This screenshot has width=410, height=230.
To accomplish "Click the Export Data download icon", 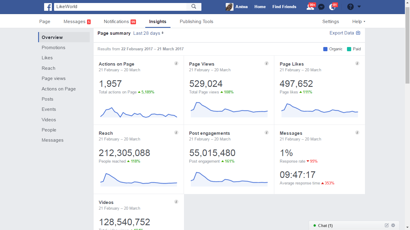I will 358,33.
